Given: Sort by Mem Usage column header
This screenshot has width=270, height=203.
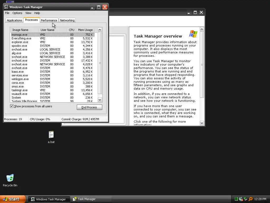Looking at the screenshot, I should click(x=85, y=30).
